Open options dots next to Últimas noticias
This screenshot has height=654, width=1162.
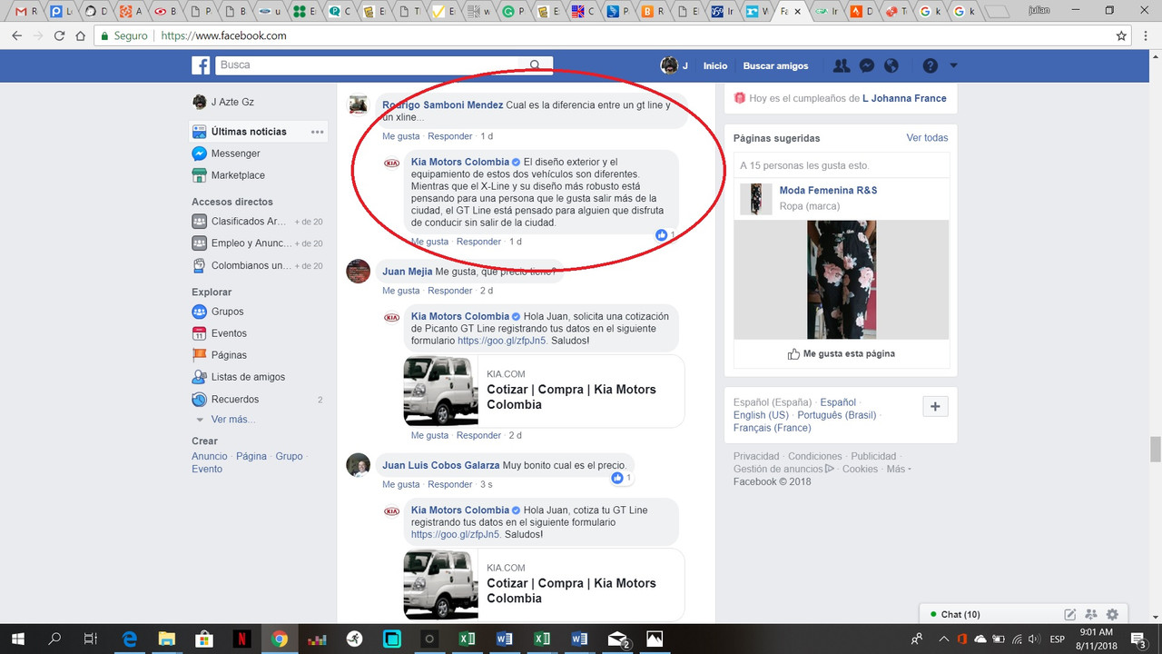(317, 132)
